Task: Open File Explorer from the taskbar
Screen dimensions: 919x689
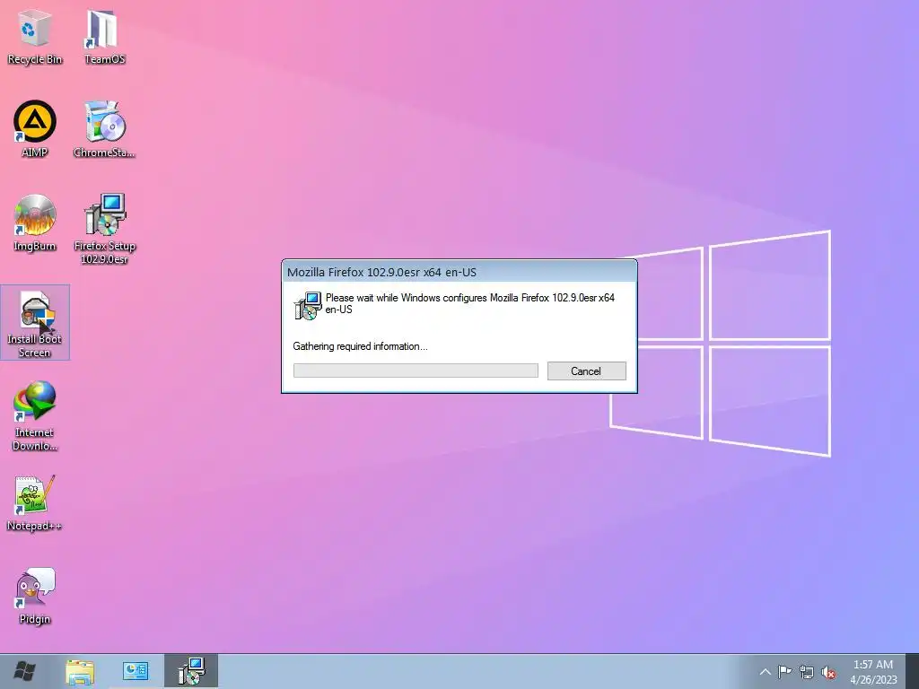Action: 80,671
